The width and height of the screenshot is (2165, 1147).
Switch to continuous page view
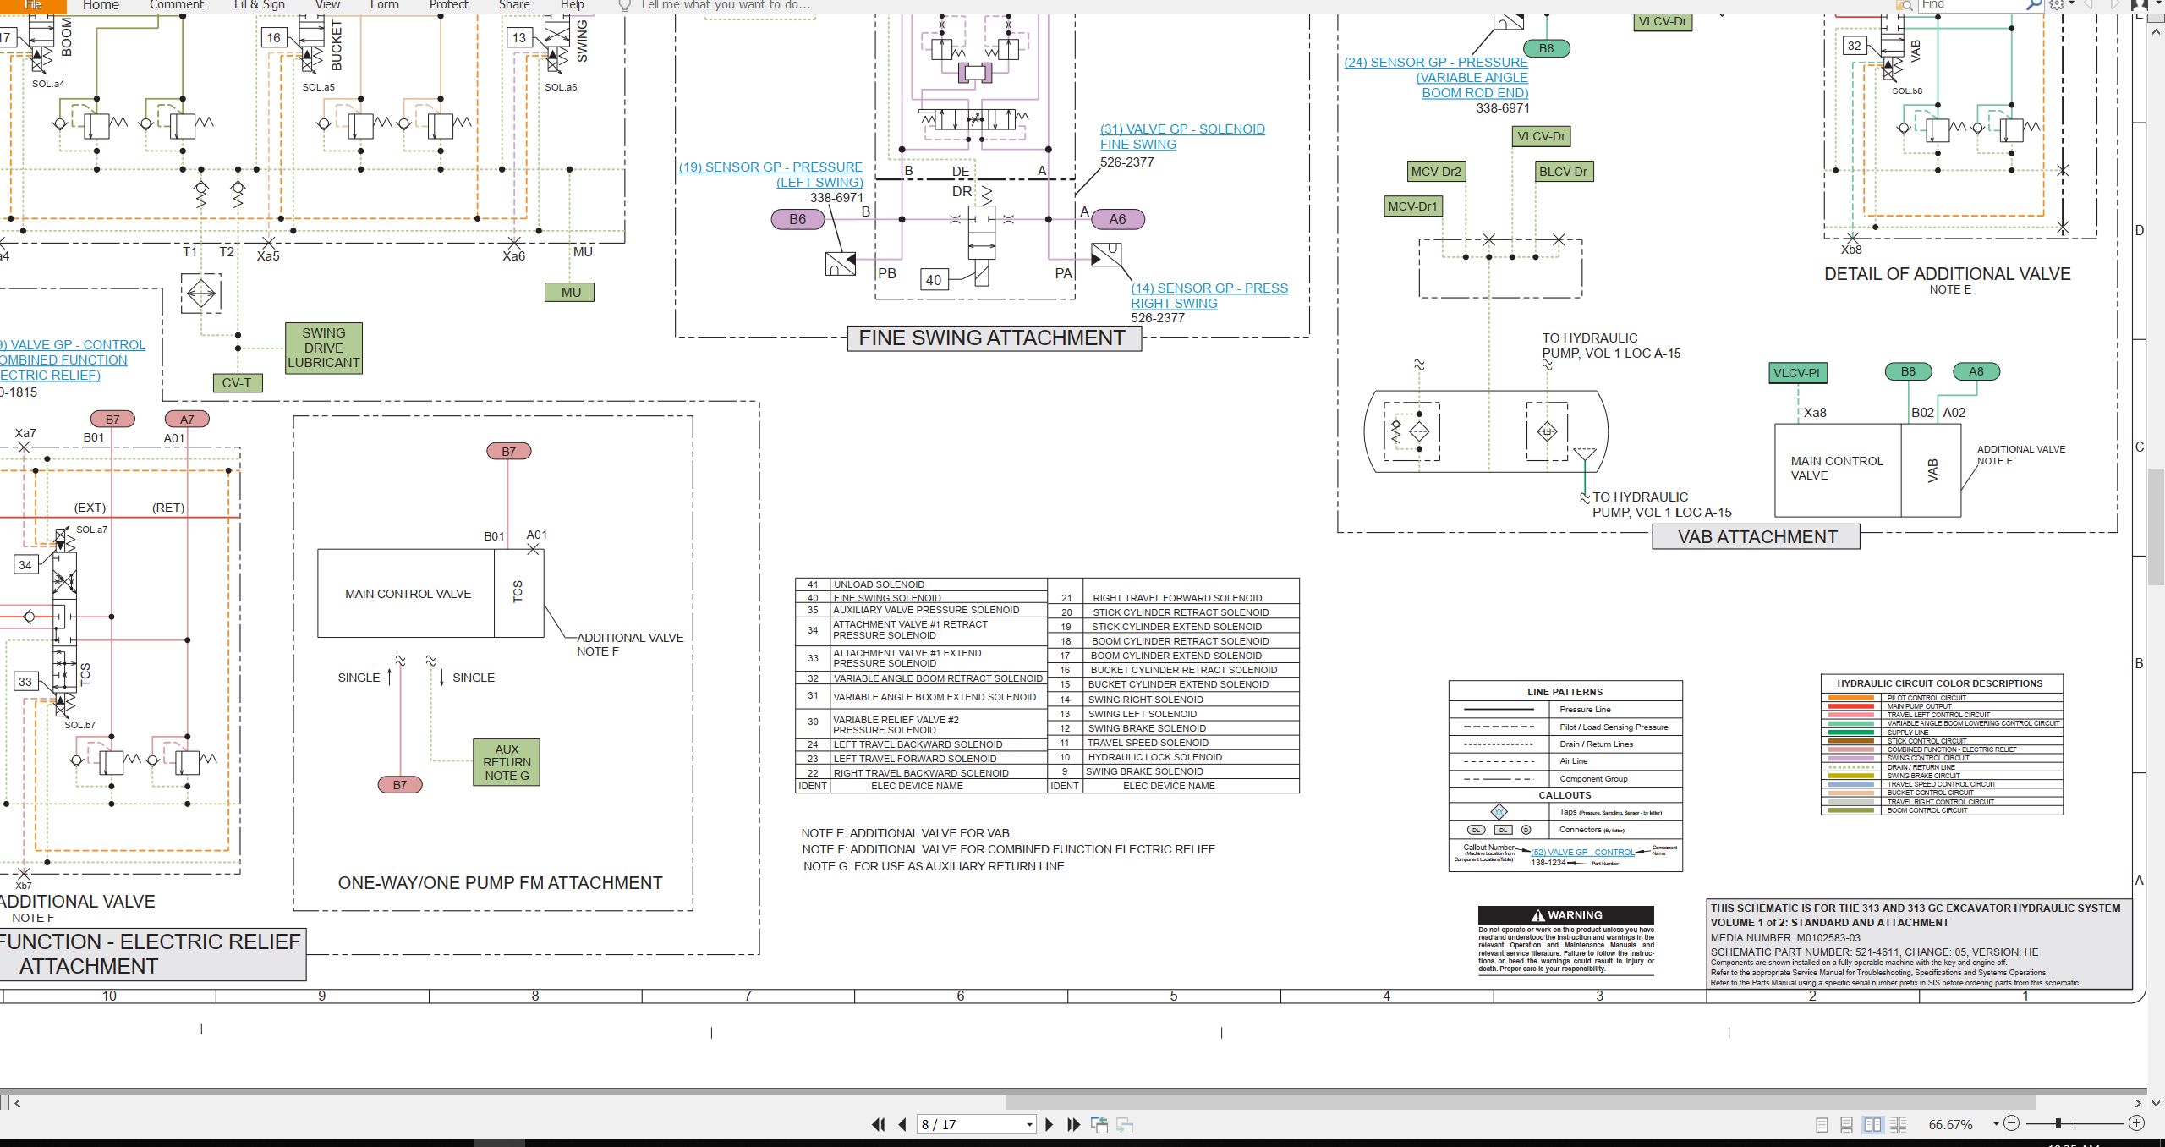coord(1847,1124)
